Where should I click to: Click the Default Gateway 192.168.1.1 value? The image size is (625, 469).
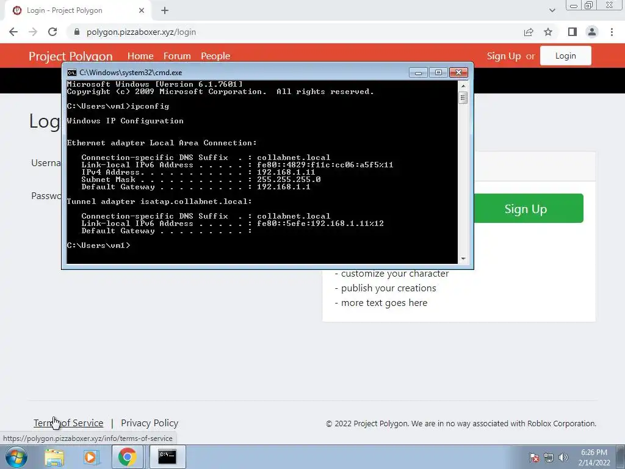click(283, 187)
